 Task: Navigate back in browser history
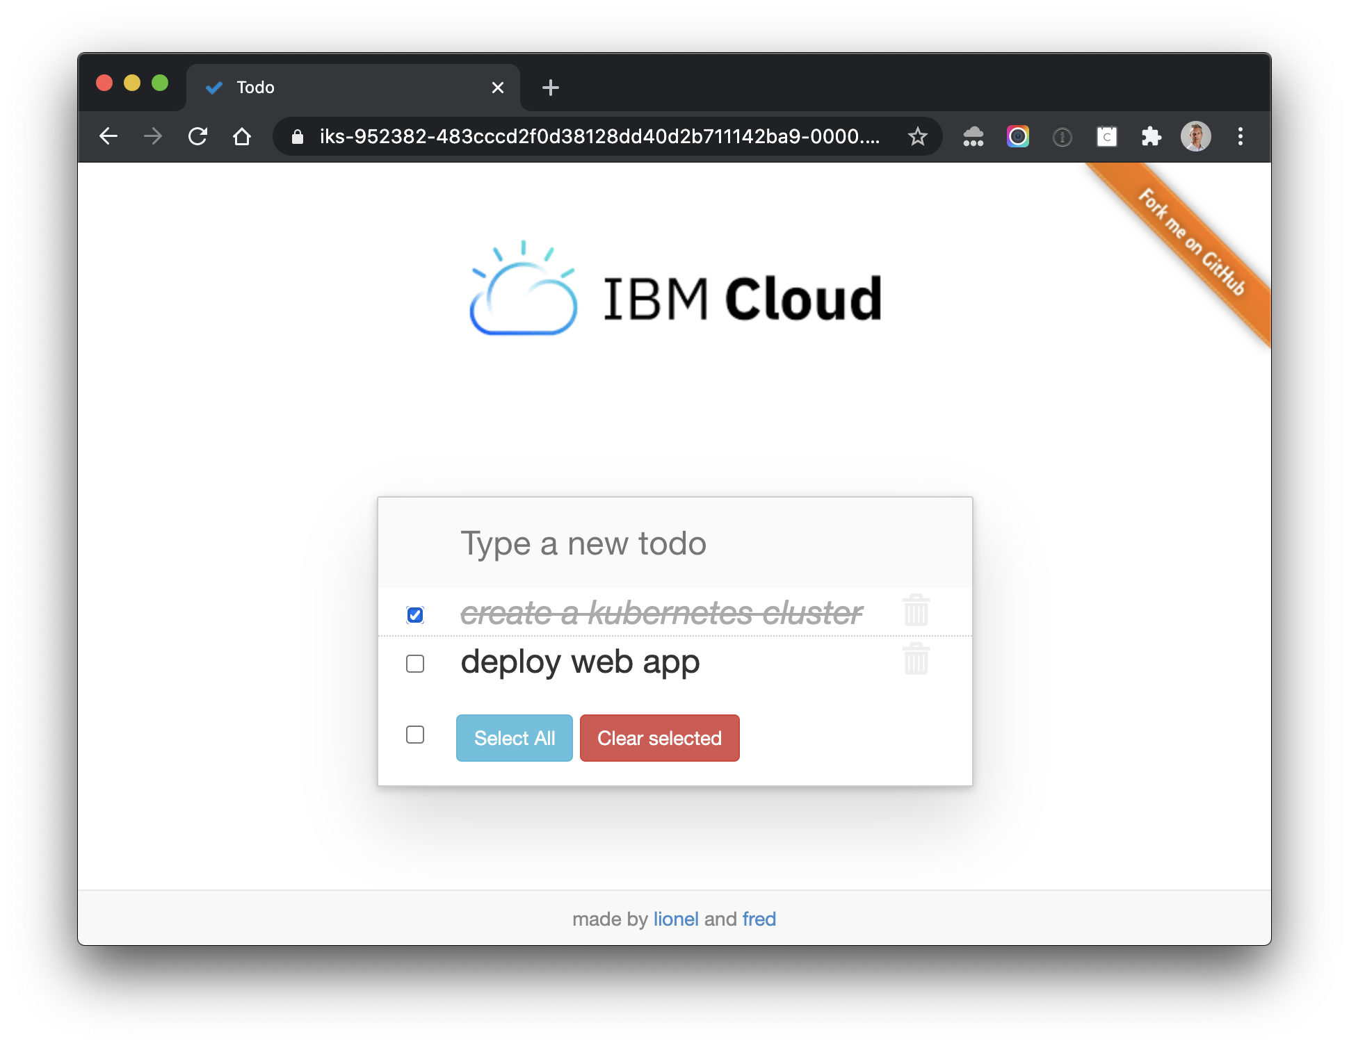click(108, 136)
